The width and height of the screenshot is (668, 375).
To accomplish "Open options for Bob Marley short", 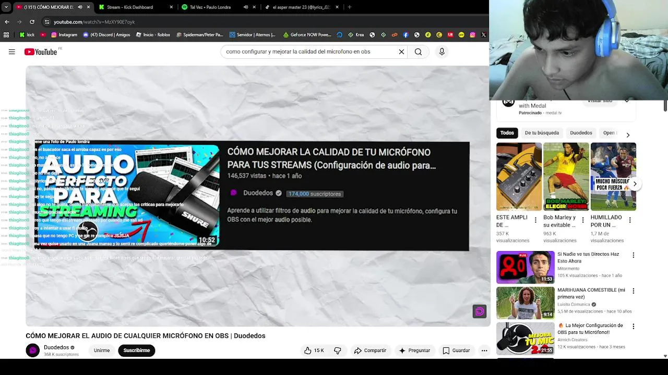I will tap(583, 220).
